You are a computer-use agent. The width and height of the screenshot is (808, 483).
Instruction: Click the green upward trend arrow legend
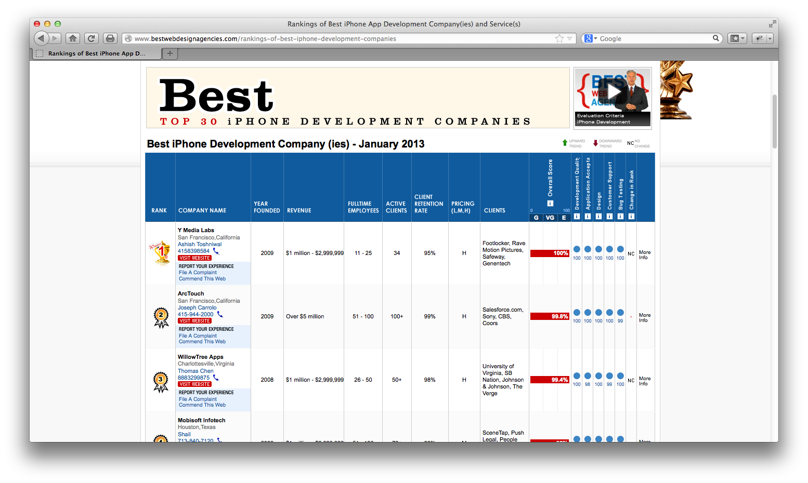click(565, 143)
